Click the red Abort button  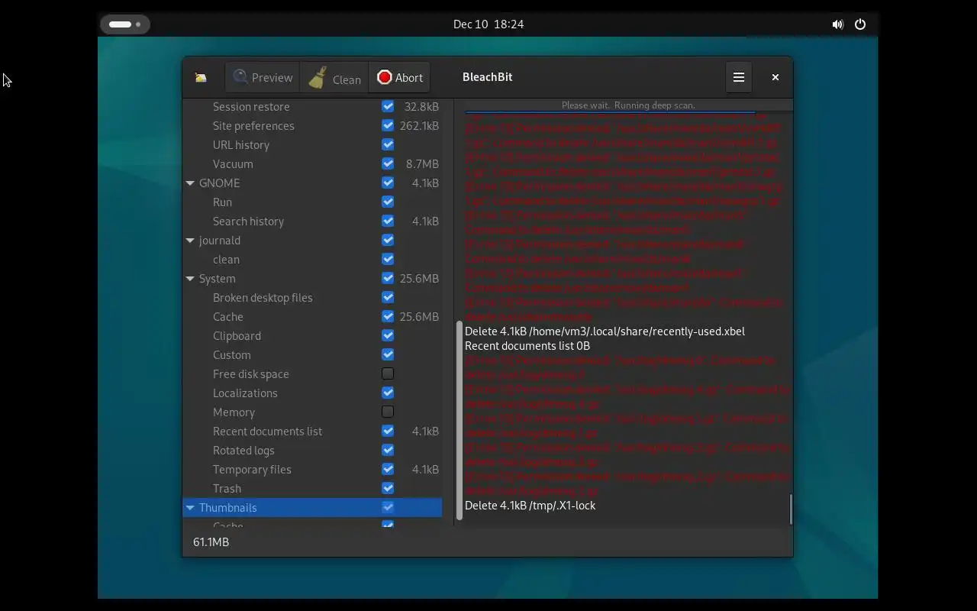399,77
